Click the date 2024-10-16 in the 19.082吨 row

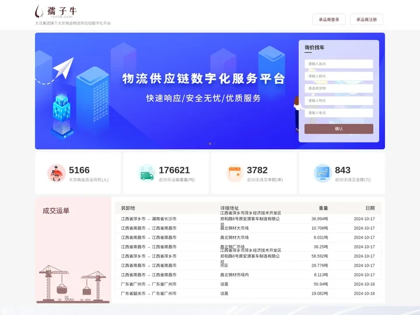click(x=364, y=293)
